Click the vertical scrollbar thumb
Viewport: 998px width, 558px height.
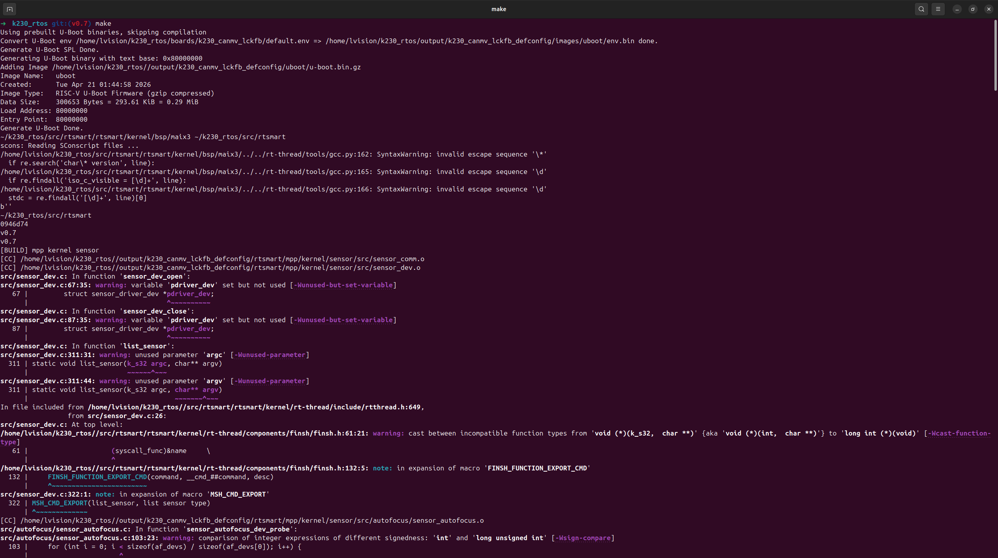[x=995, y=55]
